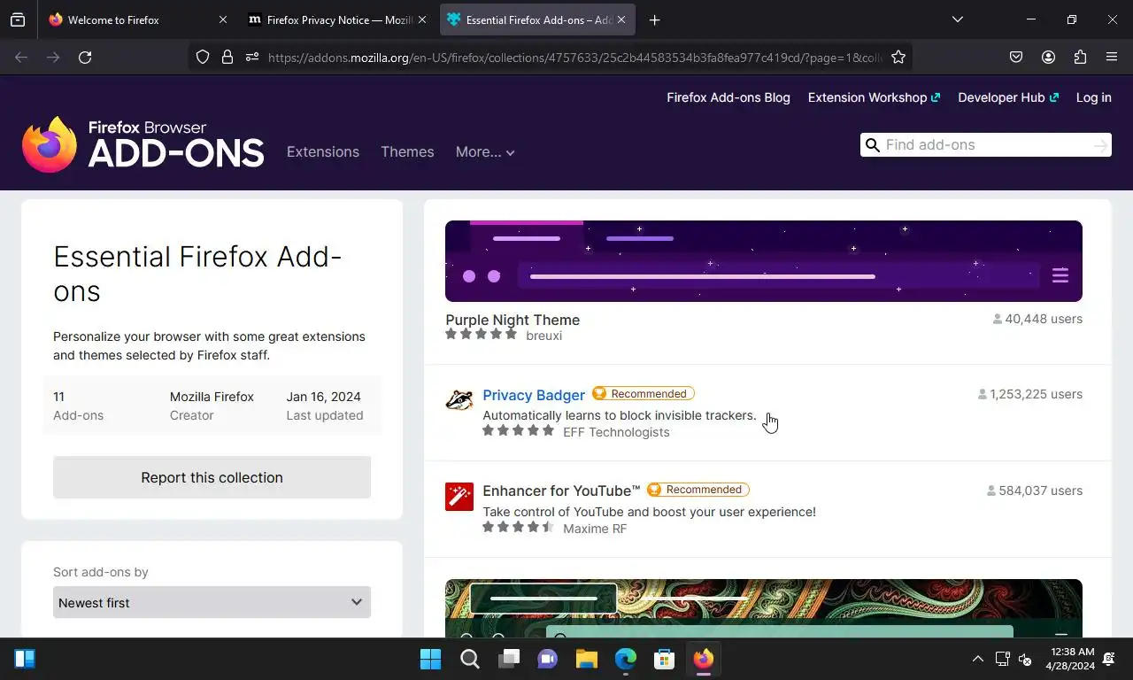1133x680 pixels.
Task: Click the Firefox View icon in tab bar
Action: (18, 19)
